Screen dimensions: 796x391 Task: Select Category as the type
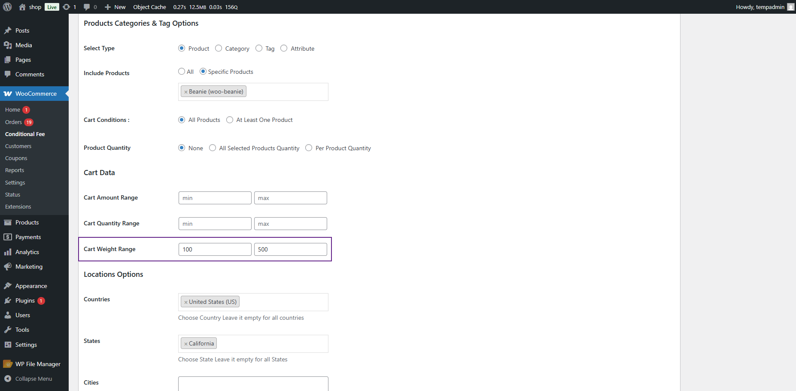[x=219, y=48]
